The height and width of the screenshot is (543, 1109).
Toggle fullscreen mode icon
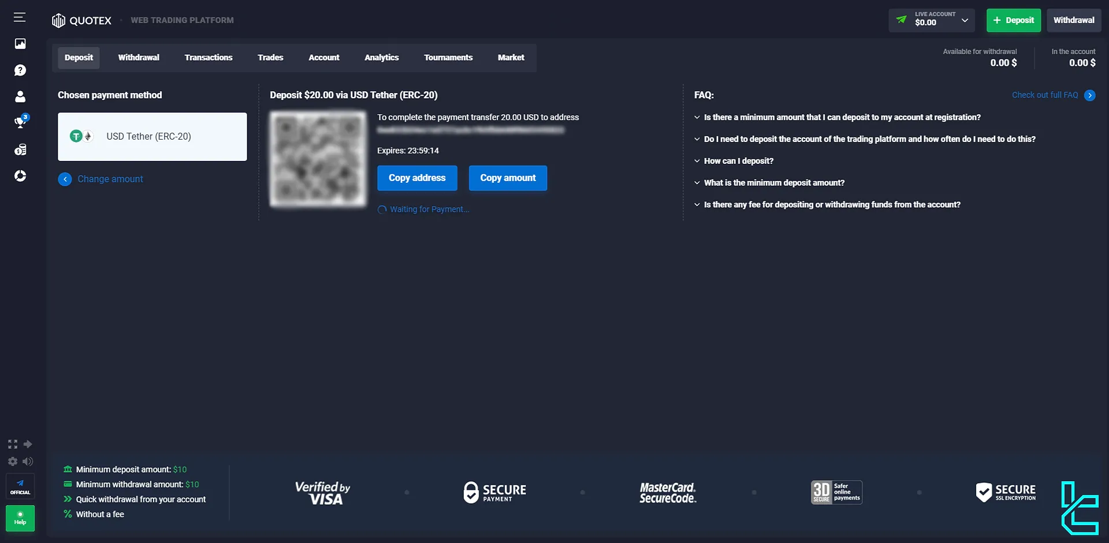[13, 444]
